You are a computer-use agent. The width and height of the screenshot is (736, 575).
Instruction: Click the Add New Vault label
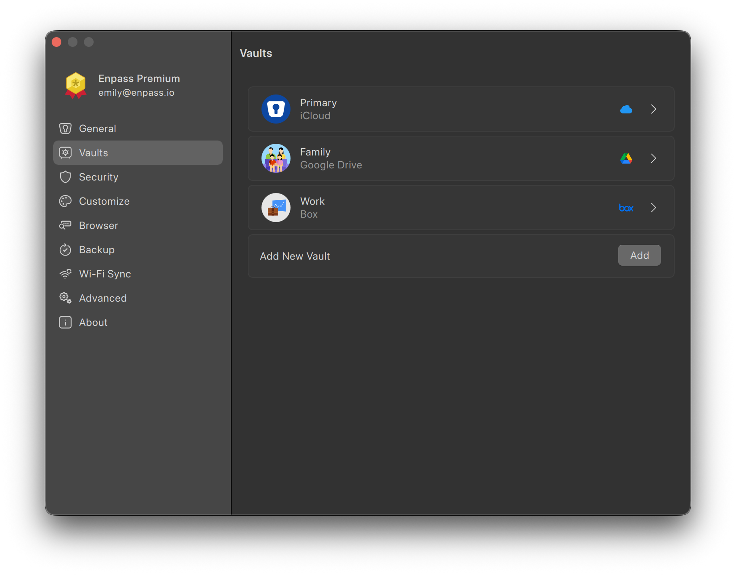[295, 256]
